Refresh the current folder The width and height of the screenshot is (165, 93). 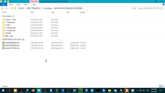tap(135, 8)
